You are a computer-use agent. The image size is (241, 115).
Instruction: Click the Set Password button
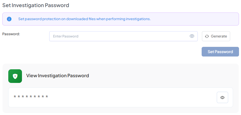220,52
